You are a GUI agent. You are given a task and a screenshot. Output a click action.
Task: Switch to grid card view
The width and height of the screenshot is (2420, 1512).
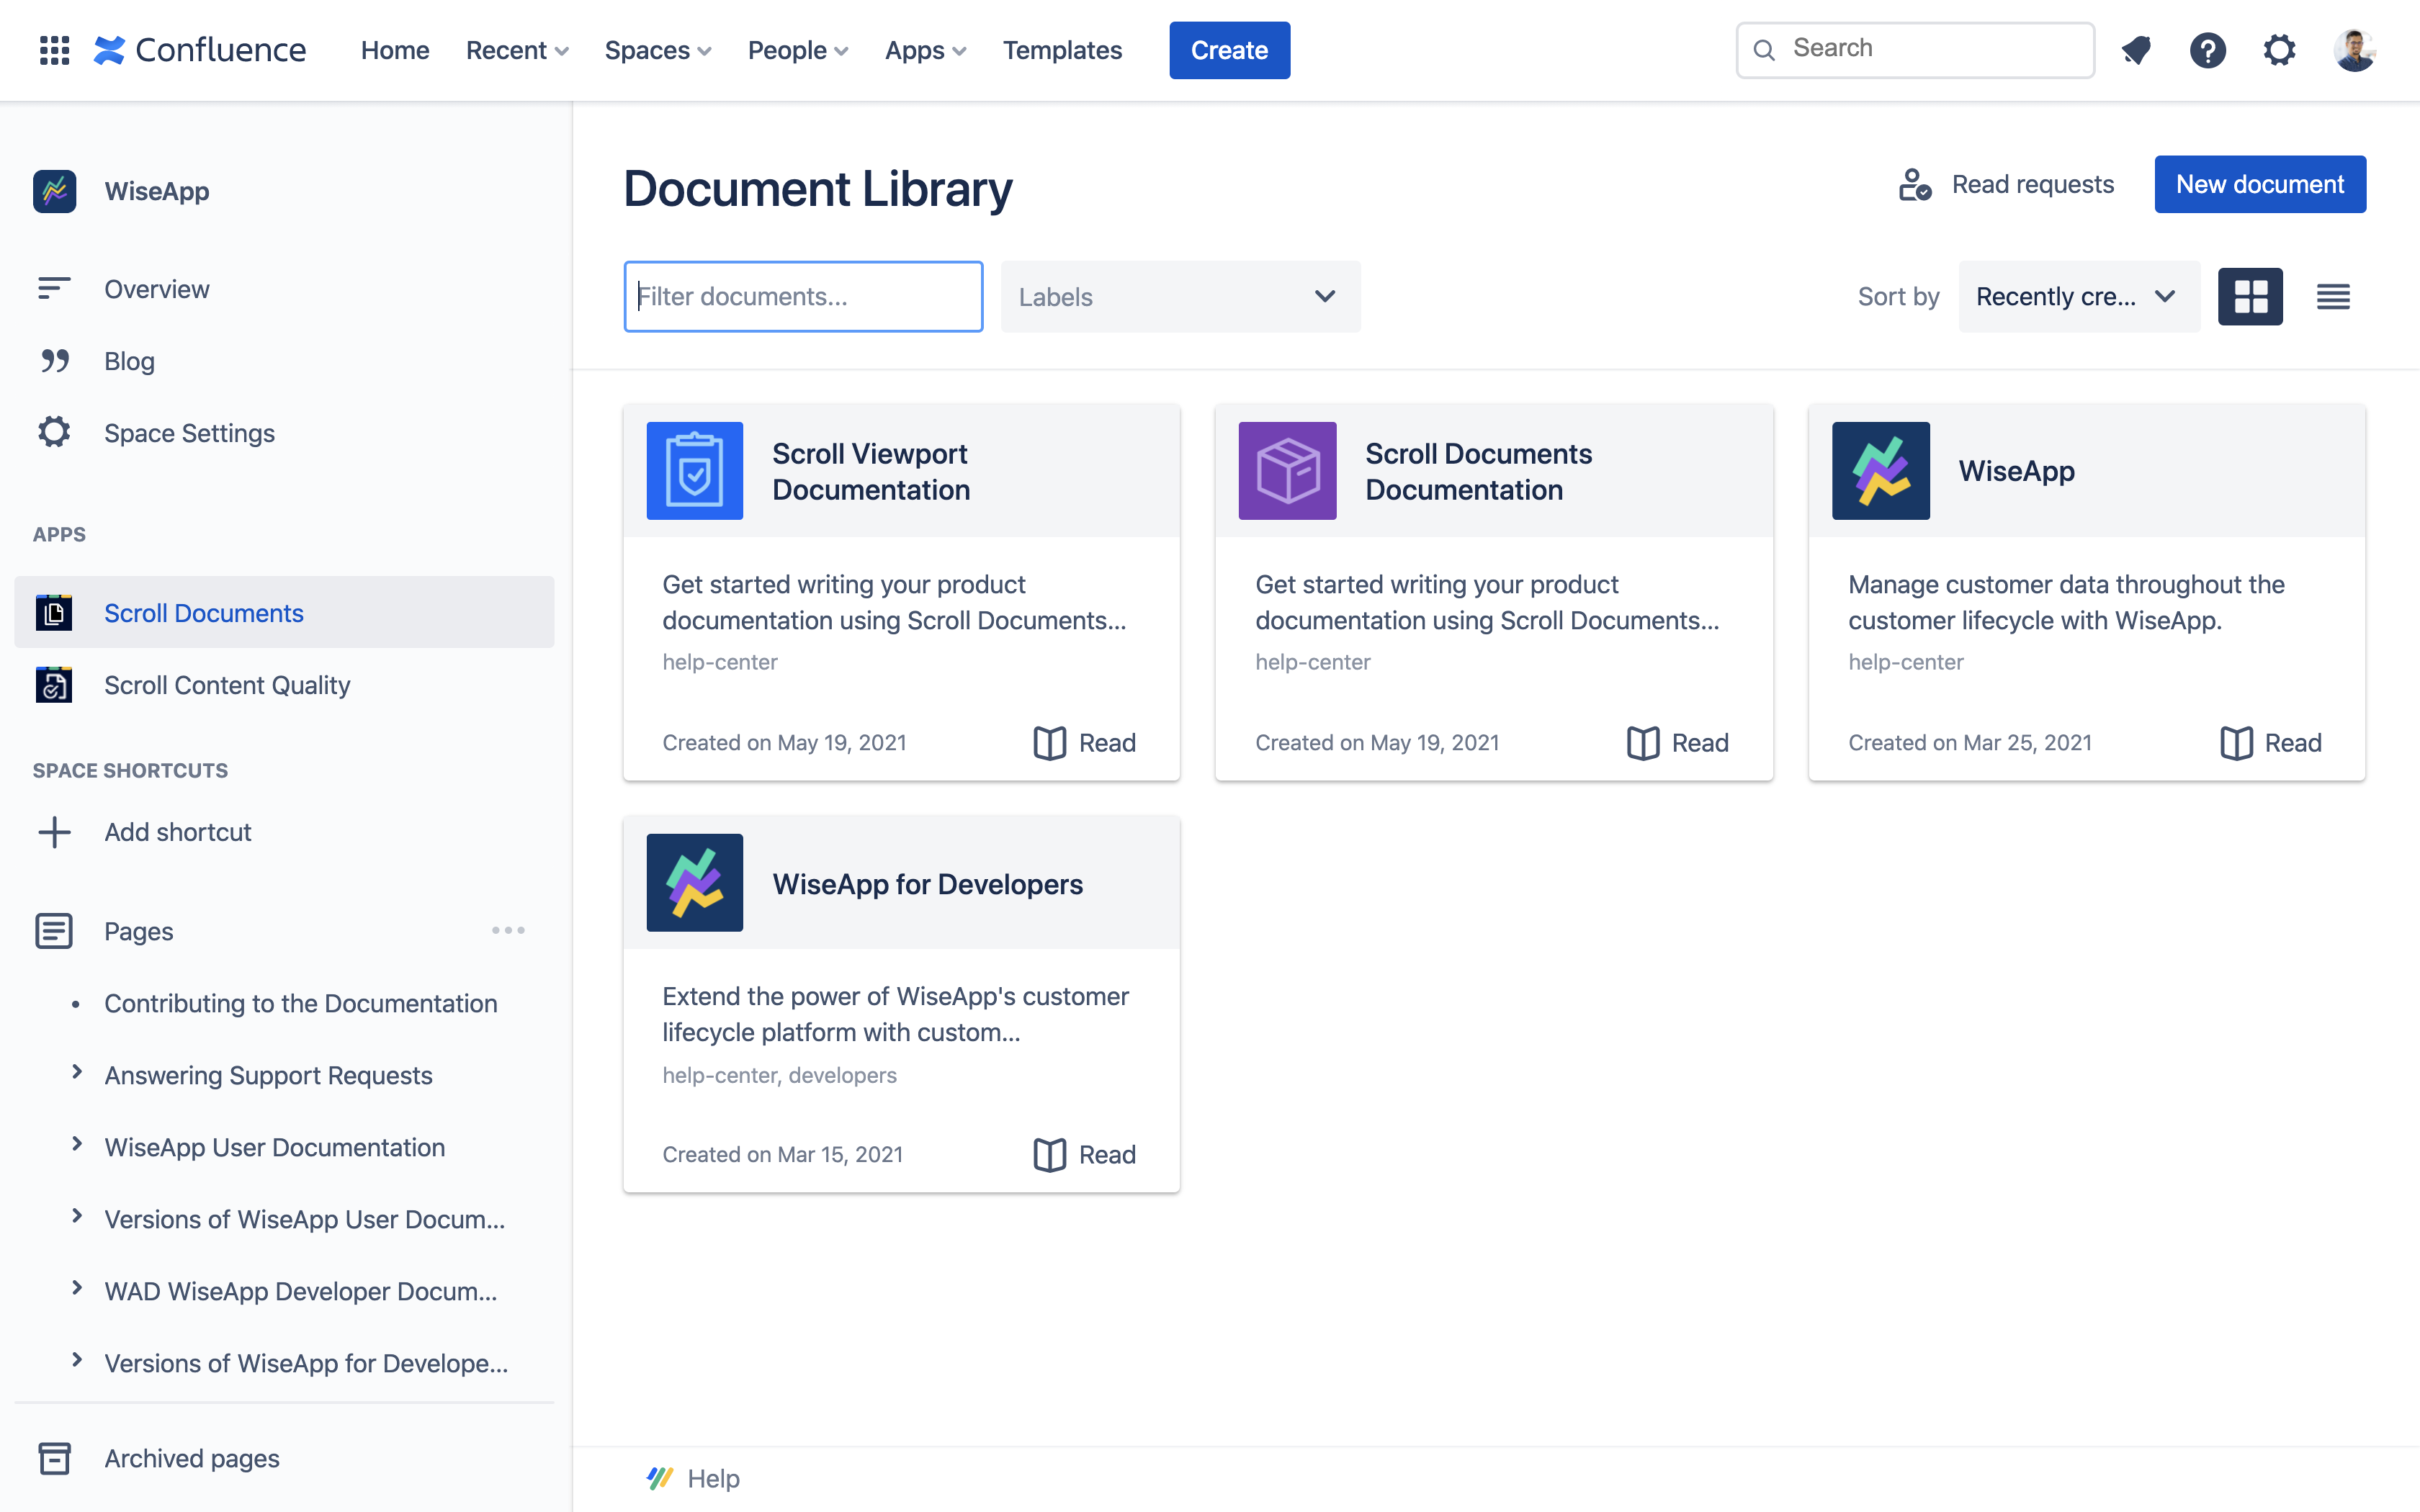click(x=2250, y=296)
